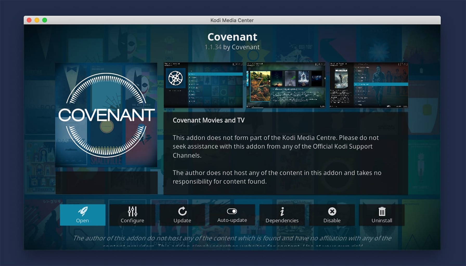The width and height of the screenshot is (466, 266).
Task: Select the Configure button label
Action: 132,221
